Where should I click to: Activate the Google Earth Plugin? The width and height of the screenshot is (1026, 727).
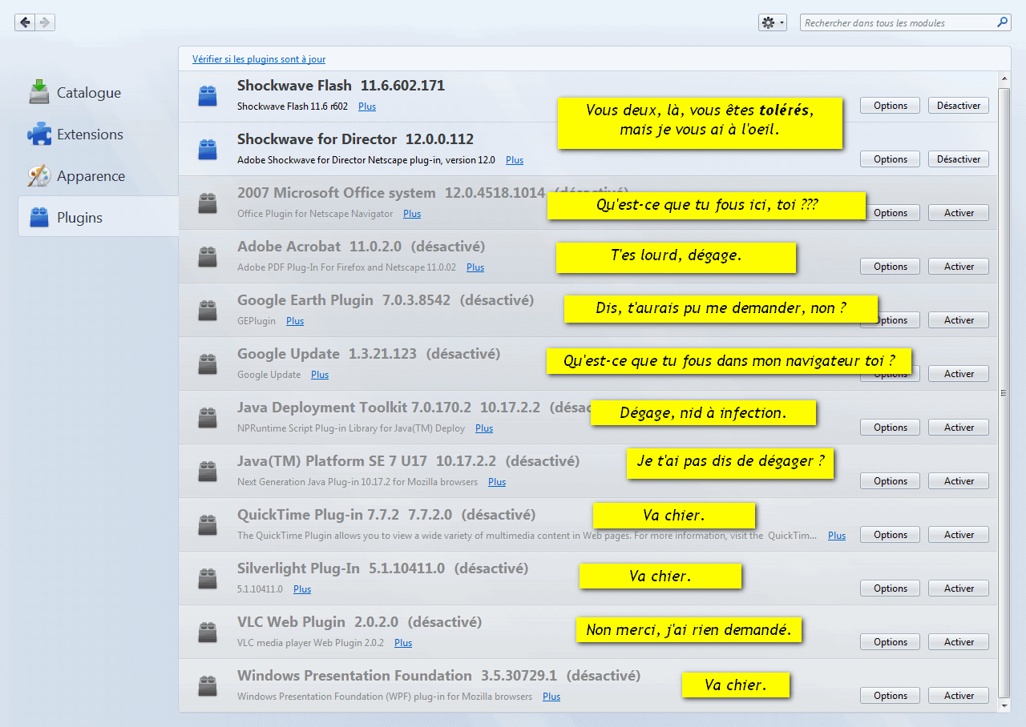coord(959,320)
